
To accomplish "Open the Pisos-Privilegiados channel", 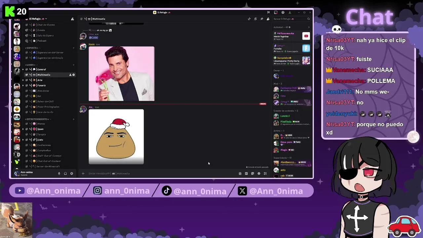I will coord(50,107).
